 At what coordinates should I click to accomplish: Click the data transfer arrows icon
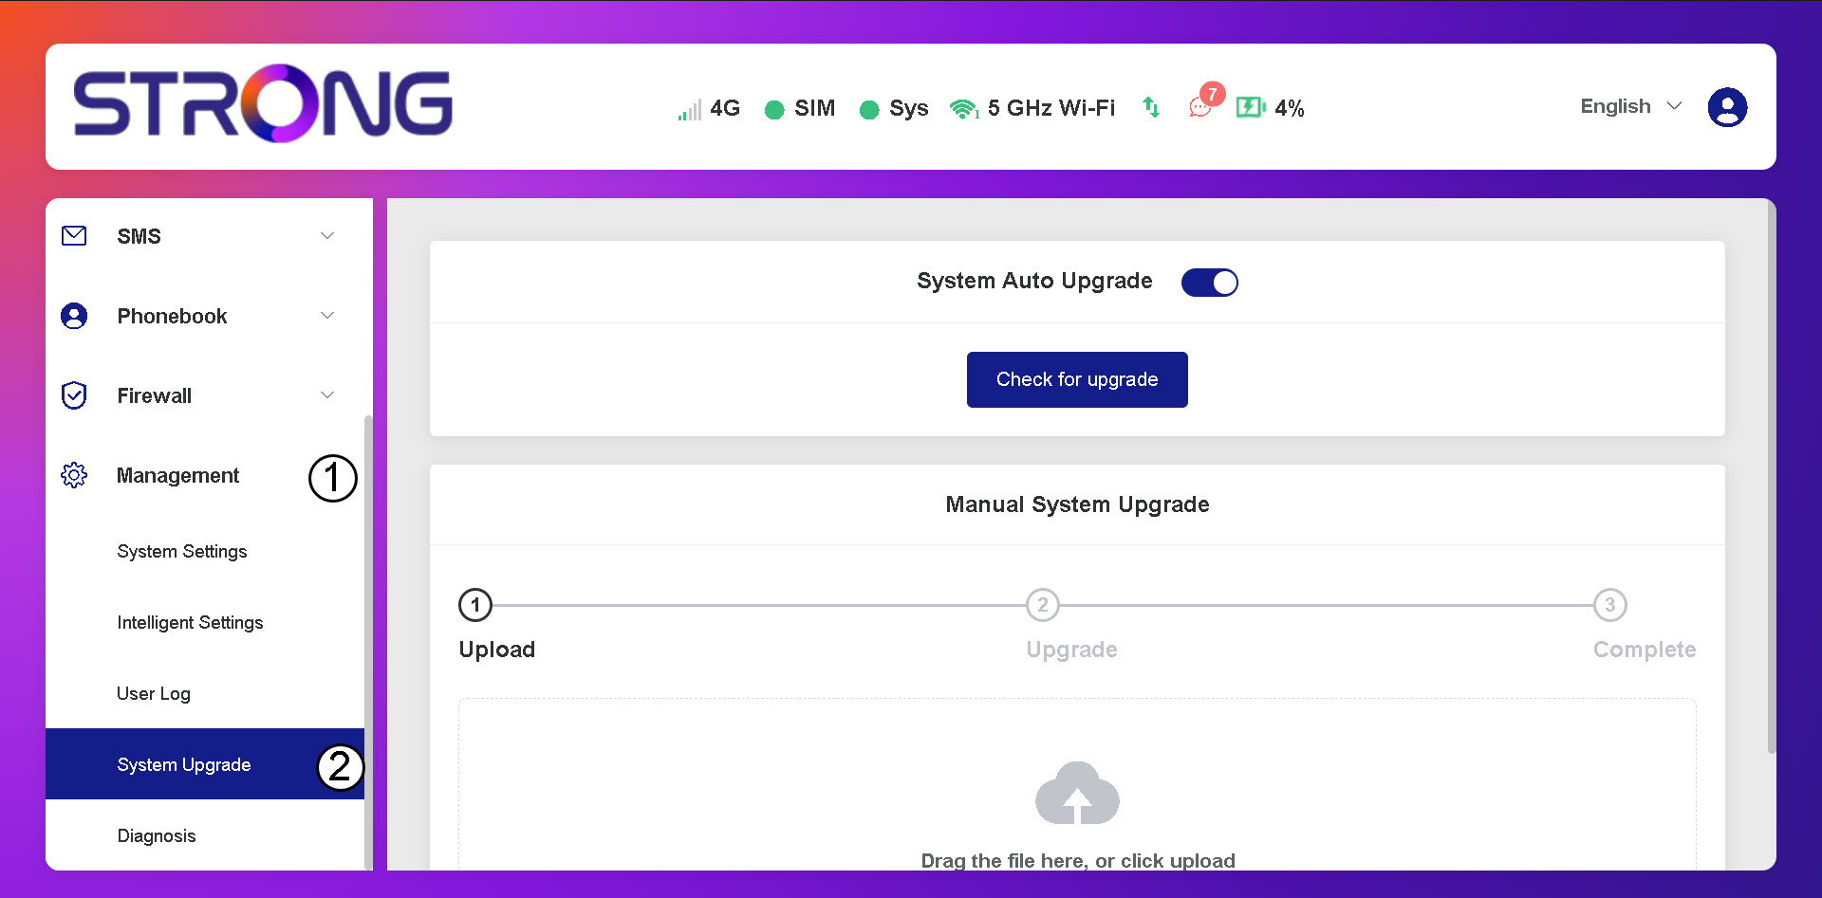1151,107
